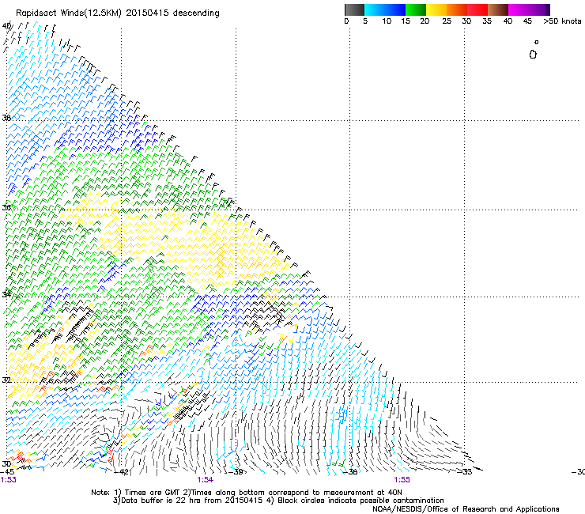The height and width of the screenshot is (514, 585).
Task: Click the green 15-20 knots color segment
Action: pyautogui.click(x=416, y=9)
